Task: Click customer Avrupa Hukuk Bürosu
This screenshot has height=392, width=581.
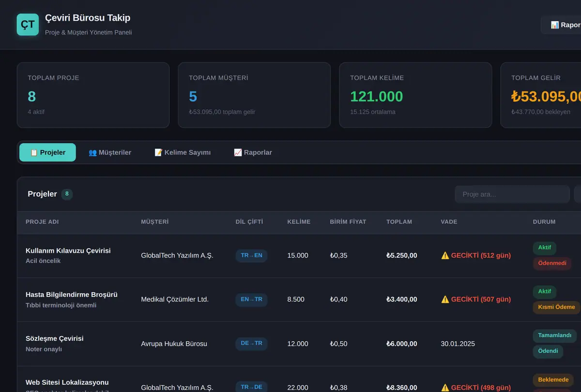Action: click(174, 344)
